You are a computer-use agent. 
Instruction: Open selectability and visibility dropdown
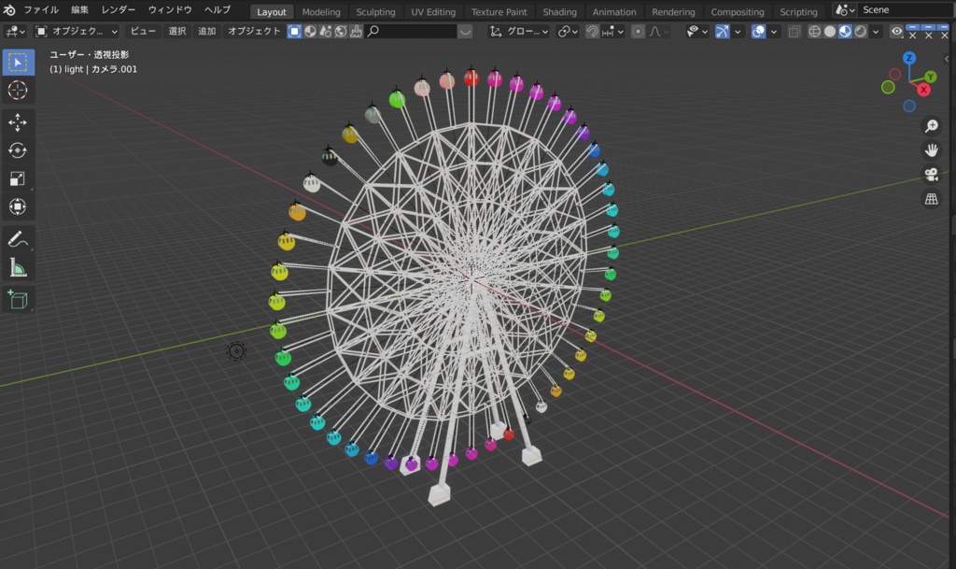coord(696,31)
